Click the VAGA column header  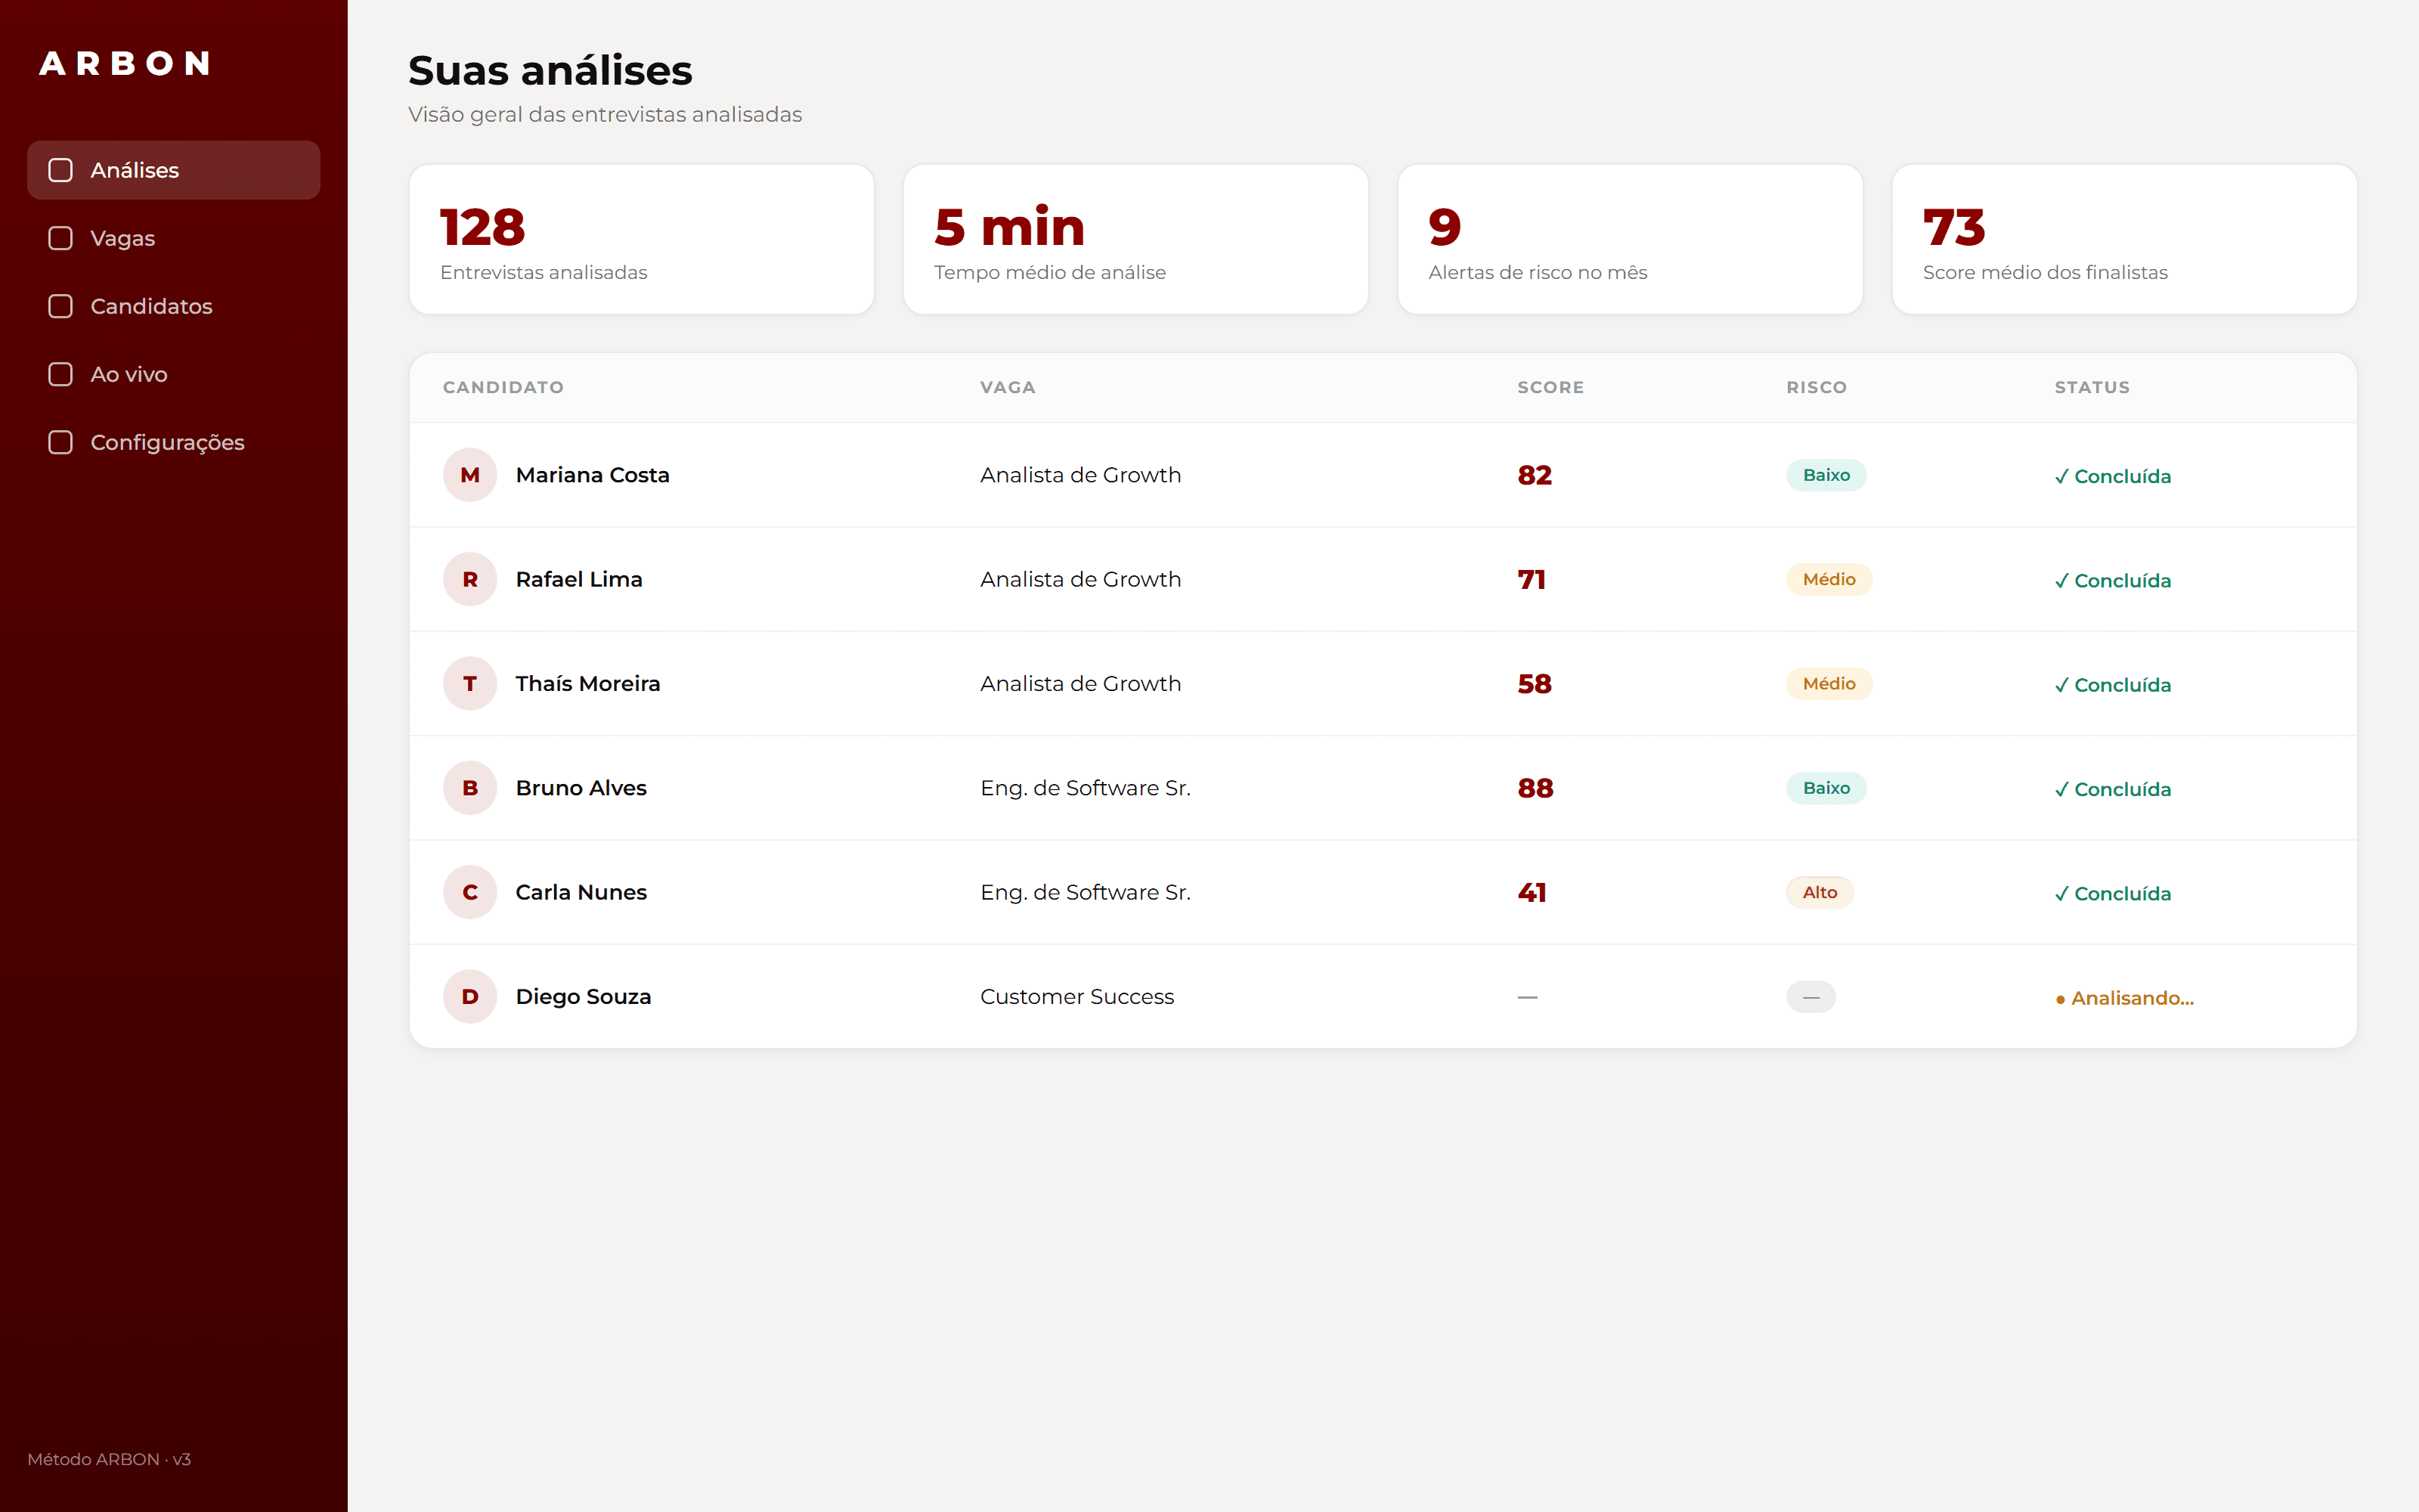click(1008, 387)
